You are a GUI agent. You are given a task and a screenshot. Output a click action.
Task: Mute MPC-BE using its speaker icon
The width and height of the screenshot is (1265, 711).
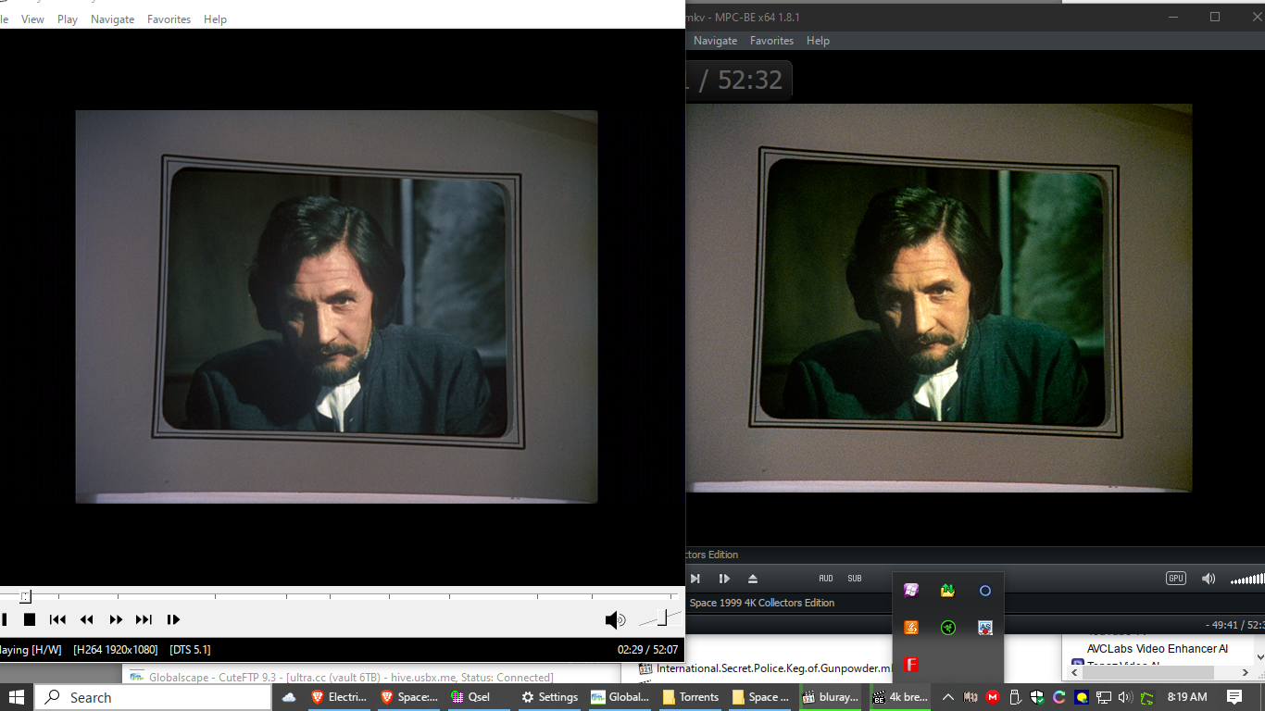pyautogui.click(x=1209, y=579)
